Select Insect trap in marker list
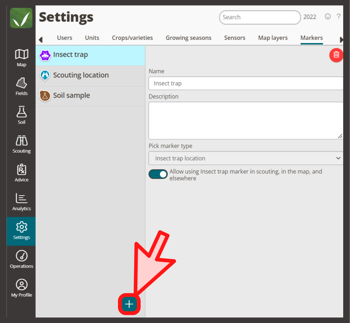This screenshot has width=350, height=323. (90, 55)
